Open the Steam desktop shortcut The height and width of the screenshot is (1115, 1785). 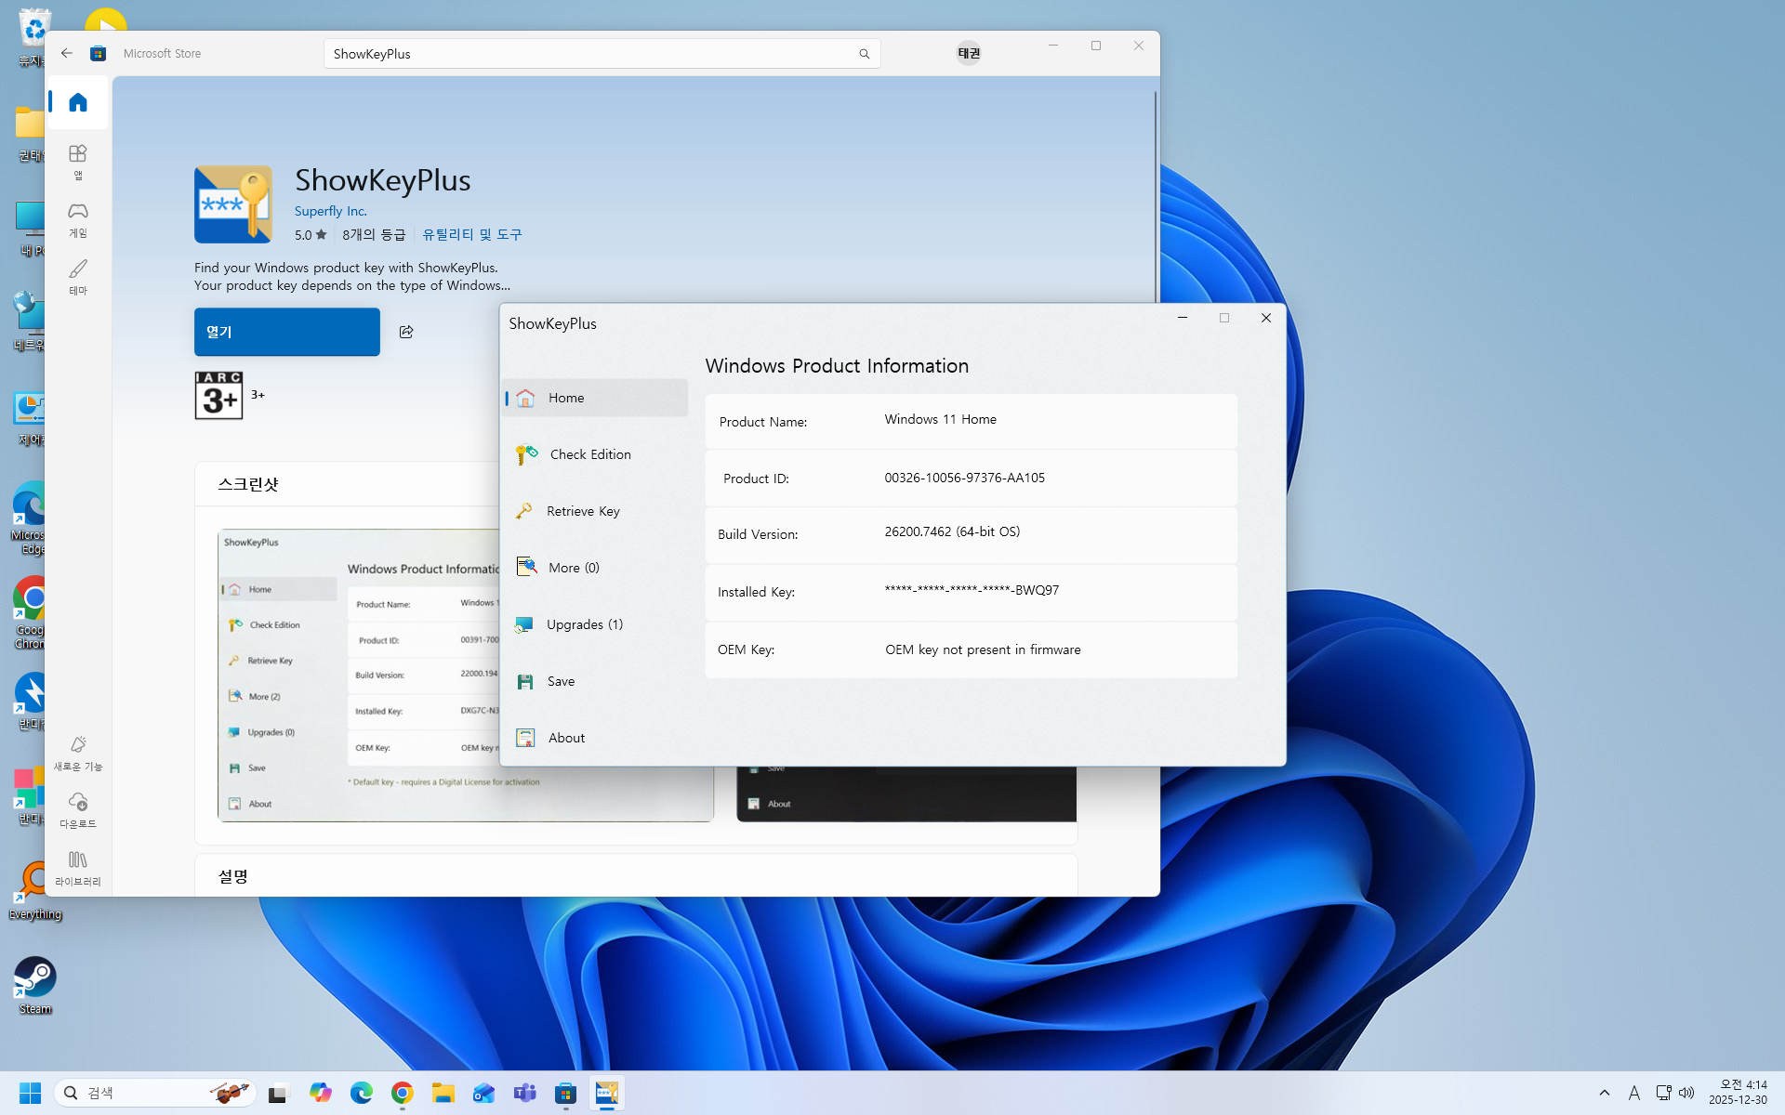tap(35, 986)
